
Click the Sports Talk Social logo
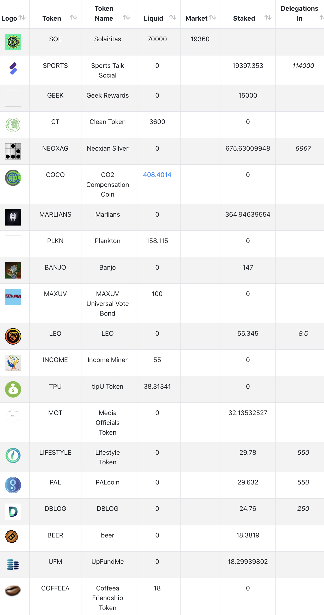[x=13, y=68]
